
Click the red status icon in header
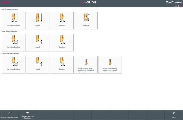(x=181, y=6)
